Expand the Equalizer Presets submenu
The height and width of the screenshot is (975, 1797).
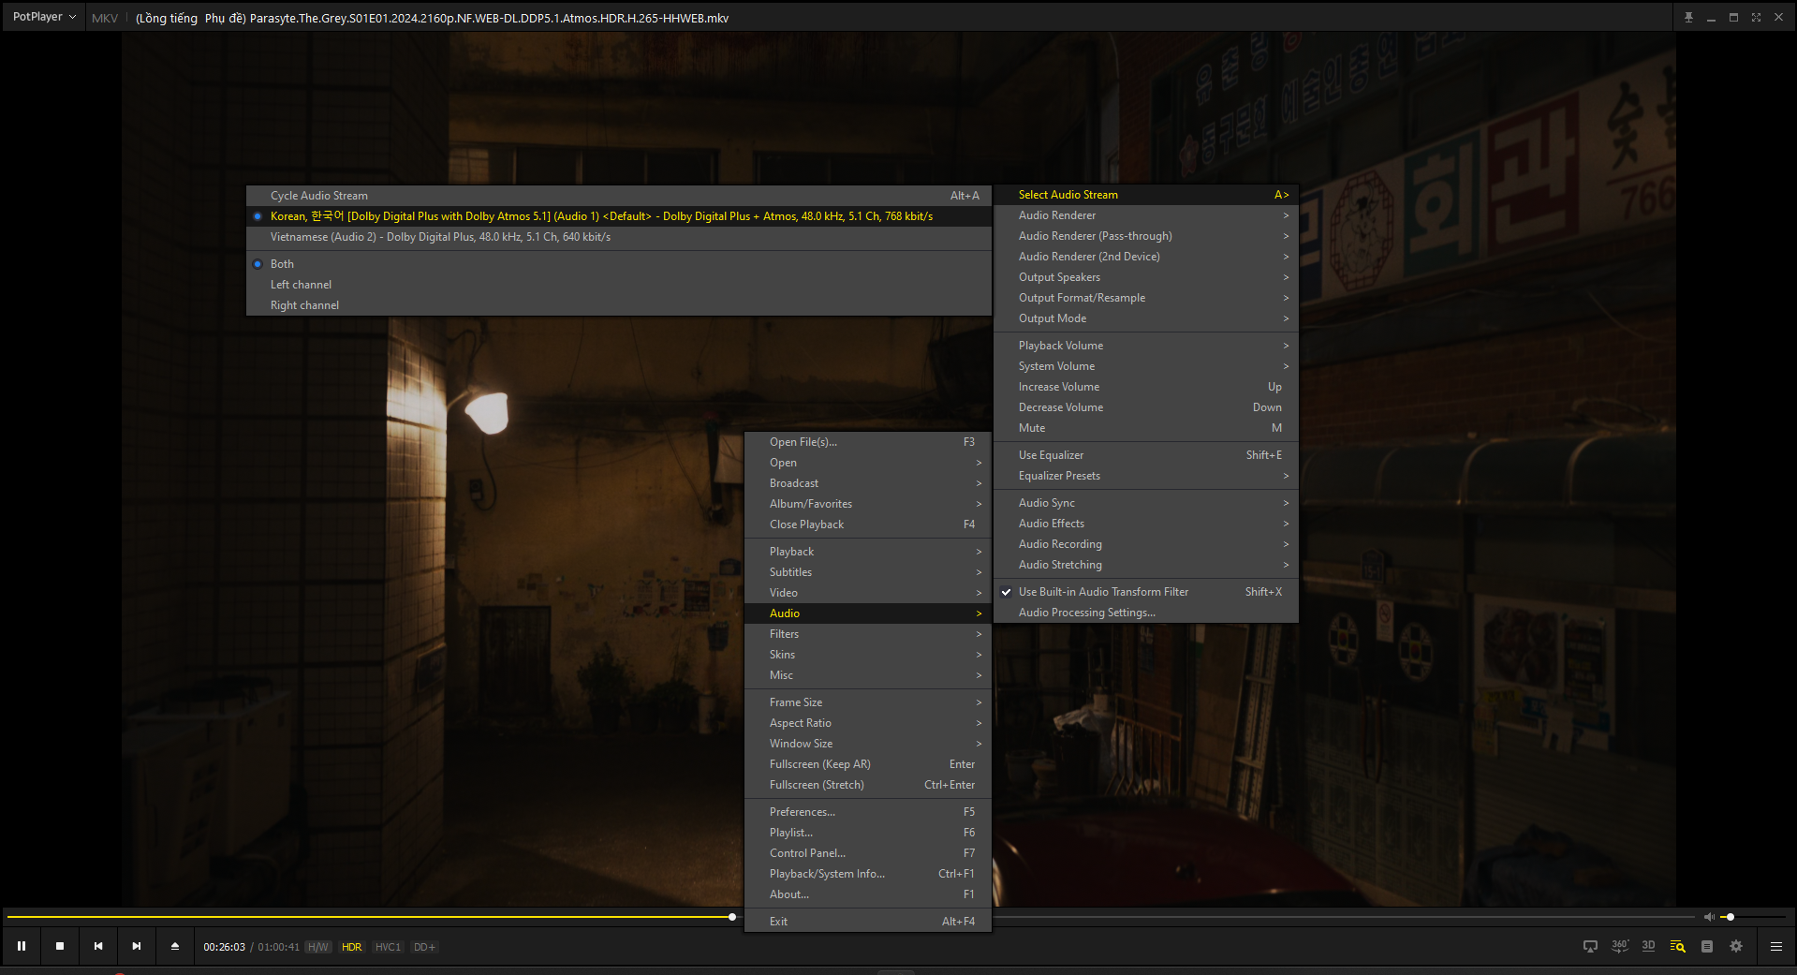pos(1146,476)
